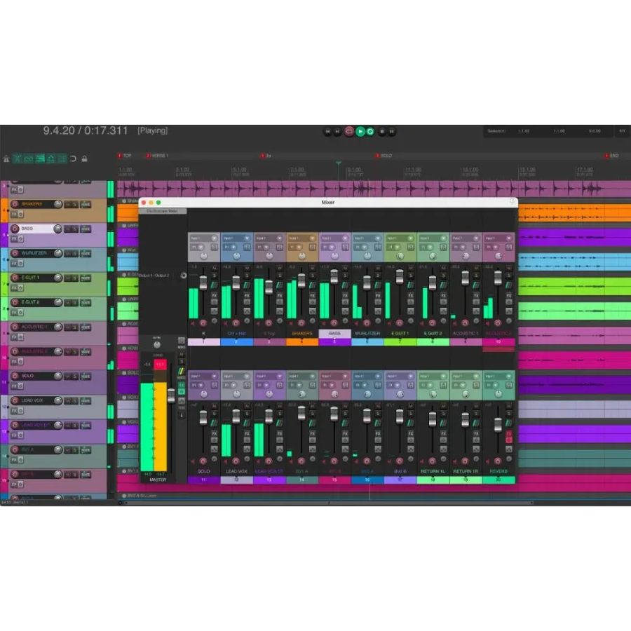
Task: Arm record on the LEAD VOX mixer strip
Action: 236,461
